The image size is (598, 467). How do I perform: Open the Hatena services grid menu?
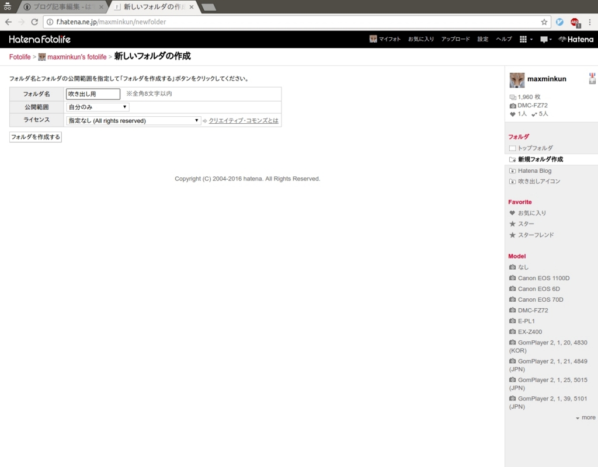click(x=526, y=39)
